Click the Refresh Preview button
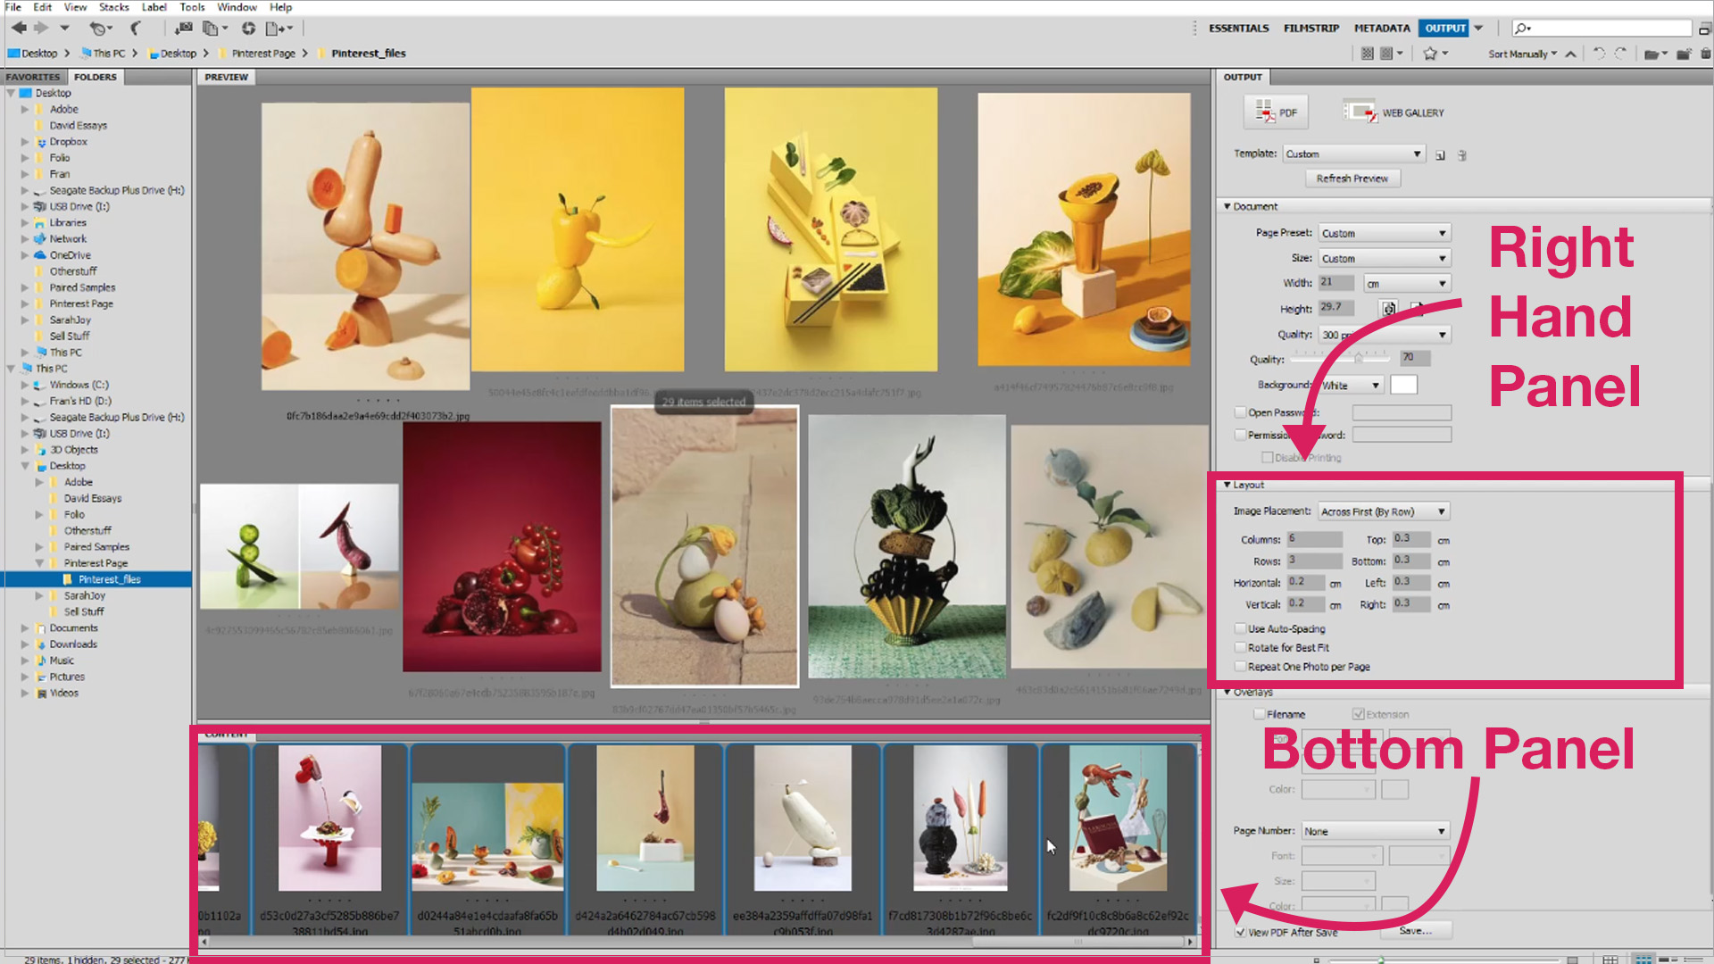The image size is (1714, 964). tap(1352, 179)
